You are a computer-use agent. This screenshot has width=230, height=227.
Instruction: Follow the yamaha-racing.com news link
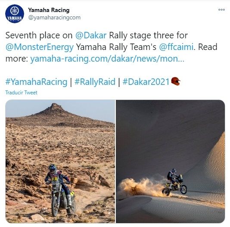click(x=107, y=59)
